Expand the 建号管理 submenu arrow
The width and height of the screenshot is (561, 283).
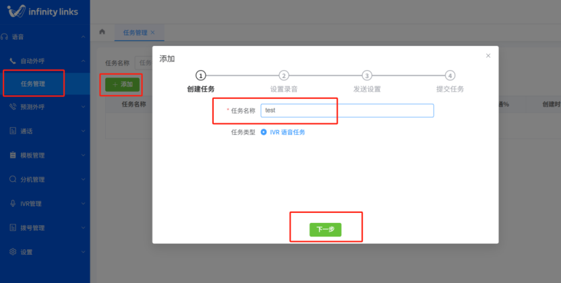click(83, 228)
